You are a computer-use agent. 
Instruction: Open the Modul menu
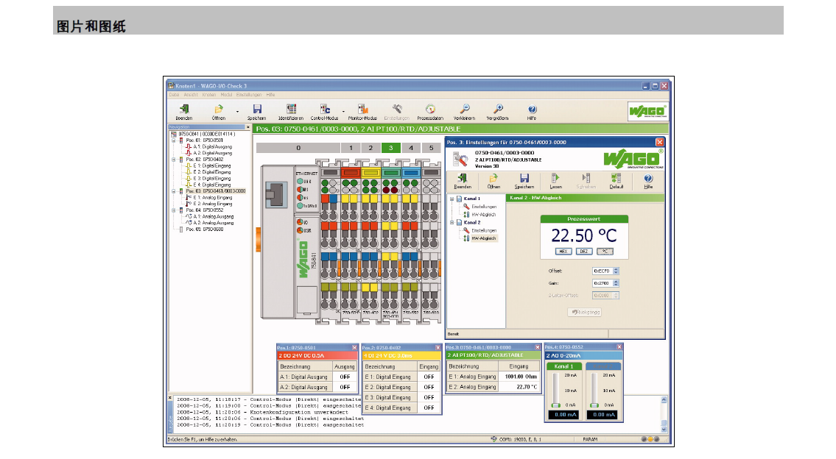tap(227, 95)
